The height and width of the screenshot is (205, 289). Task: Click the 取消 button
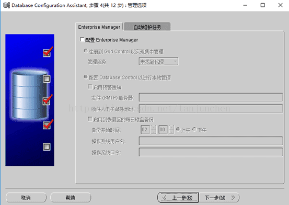point(26,198)
